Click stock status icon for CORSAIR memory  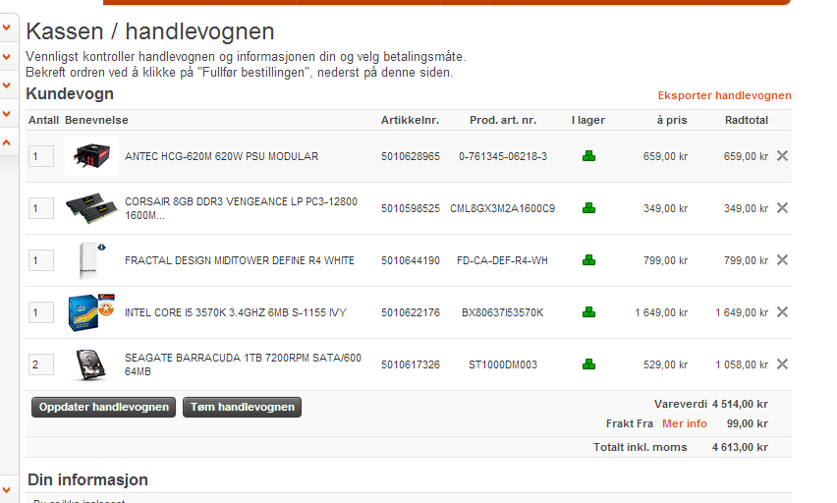(x=588, y=207)
